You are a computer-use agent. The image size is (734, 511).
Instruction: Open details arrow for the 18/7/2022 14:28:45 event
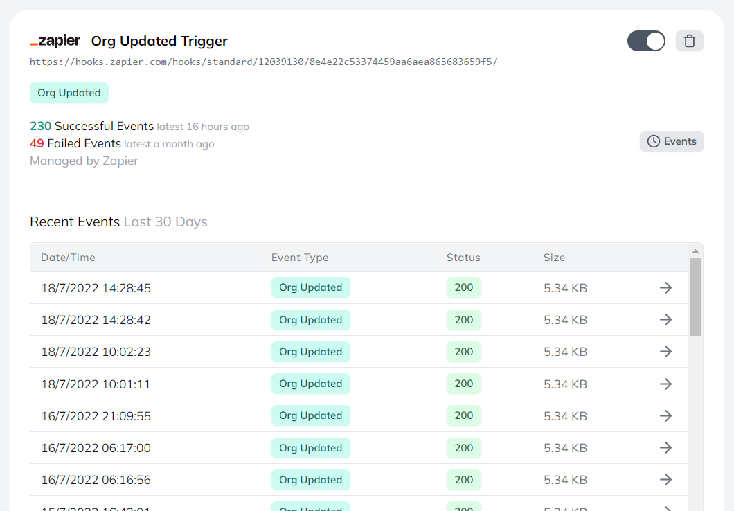pos(665,287)
